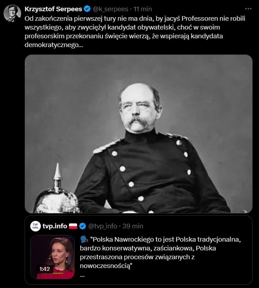The height and width of the screenshot is (288, 259).
Task: Click the Polish flag emoji next to tvp.info
Action: click(73, 226)
